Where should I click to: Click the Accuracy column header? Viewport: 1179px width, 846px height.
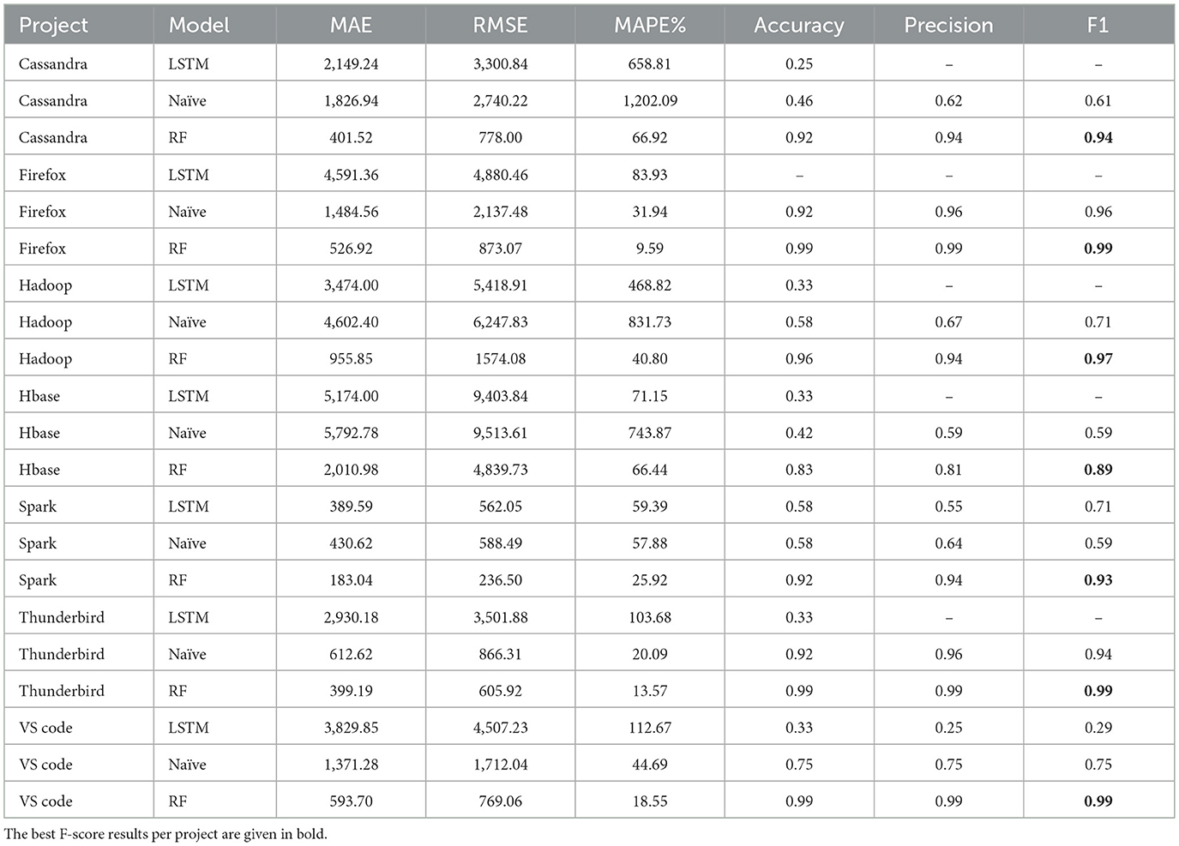coord(798,26)
